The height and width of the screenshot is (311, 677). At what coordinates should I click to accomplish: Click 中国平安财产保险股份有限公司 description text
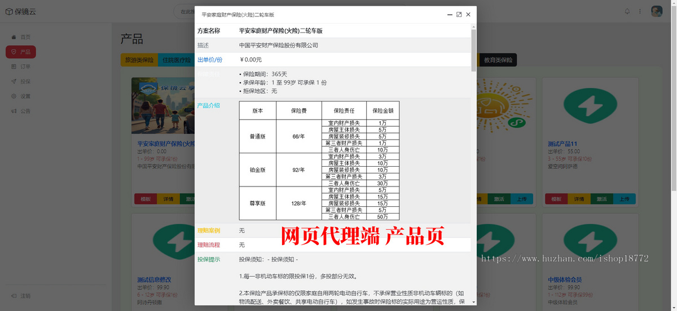tap(279, 45)
